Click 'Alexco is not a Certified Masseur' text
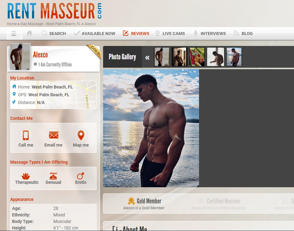The image size is (294, 231). click(x=219, y=208)
